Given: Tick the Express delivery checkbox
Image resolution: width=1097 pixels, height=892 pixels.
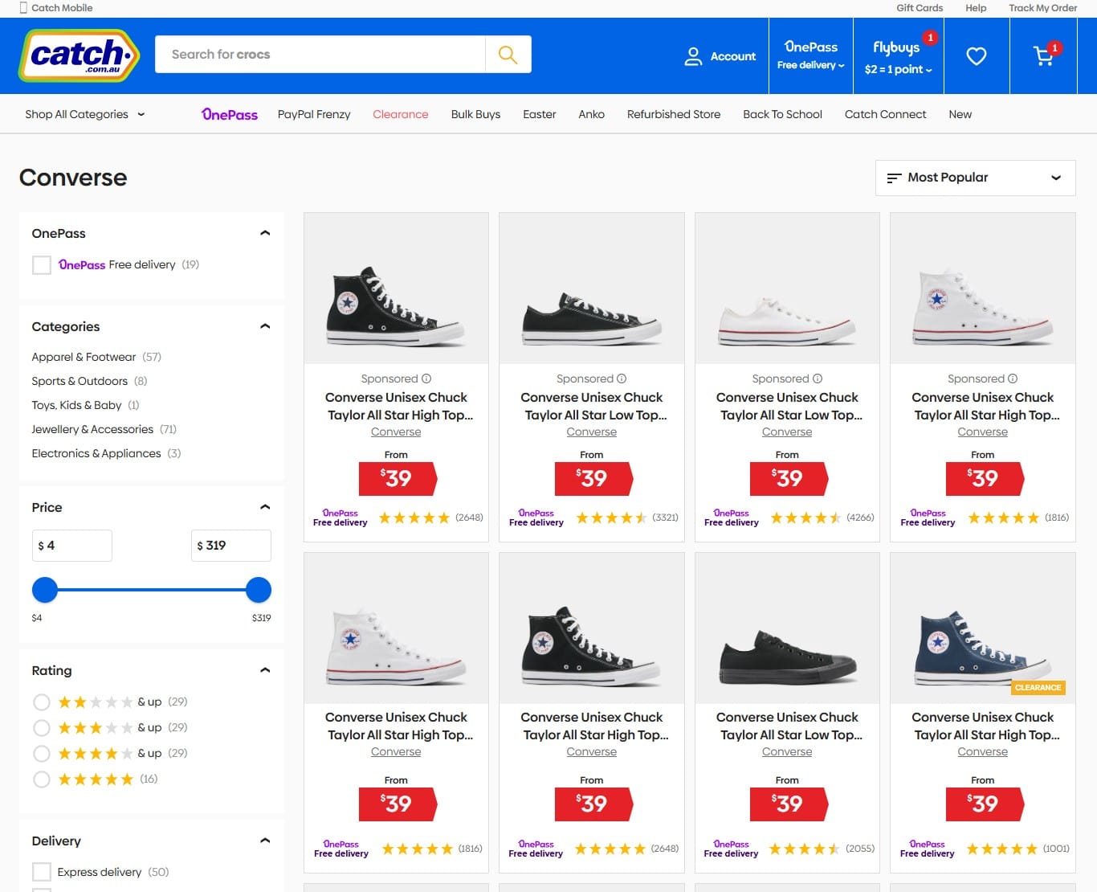Looking at the screenshot, I should [x=42, y=872].
